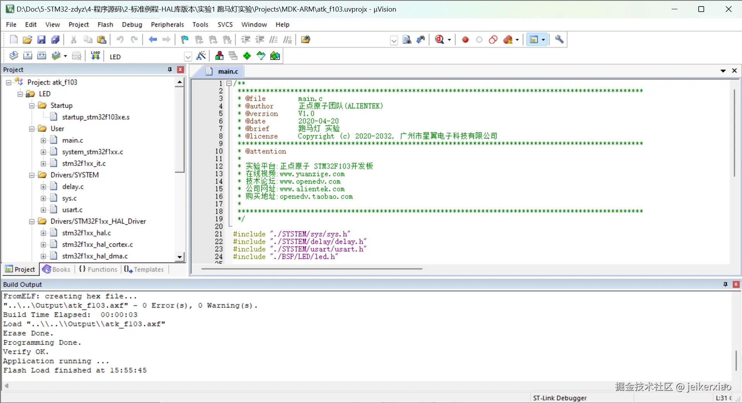Screen dimensions: 742x403
Task: Click the Build Output scroll-left arrow
Action: [x=7, y=386]
